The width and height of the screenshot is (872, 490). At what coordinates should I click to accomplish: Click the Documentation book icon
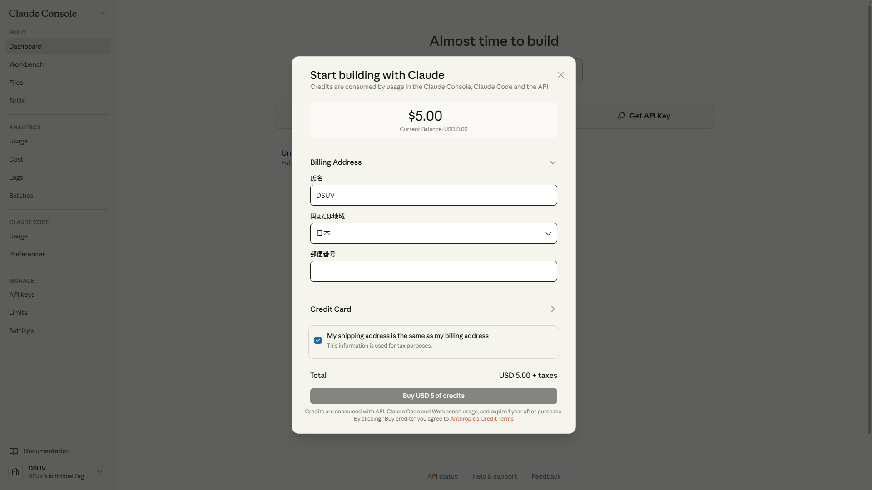(14, 451)
